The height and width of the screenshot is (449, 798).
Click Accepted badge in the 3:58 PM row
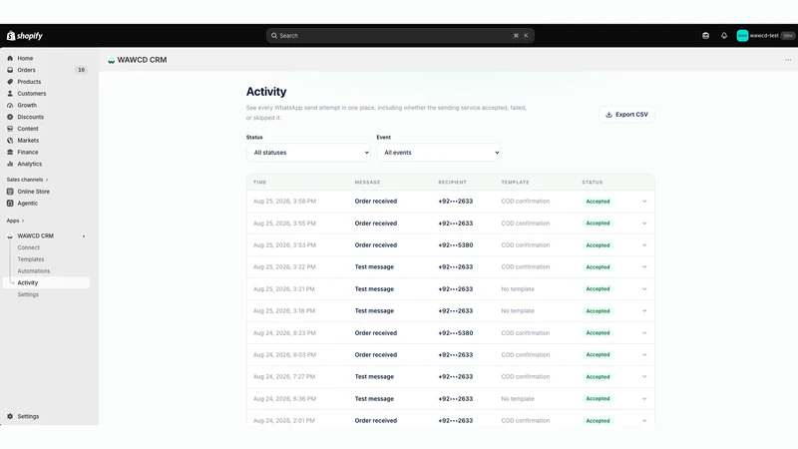point(598,202)
